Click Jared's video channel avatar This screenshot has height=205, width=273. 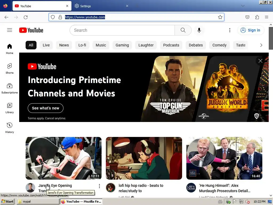point(30,188)
